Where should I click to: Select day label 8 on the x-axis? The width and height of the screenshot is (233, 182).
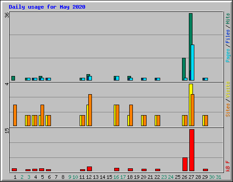[63, 177]
